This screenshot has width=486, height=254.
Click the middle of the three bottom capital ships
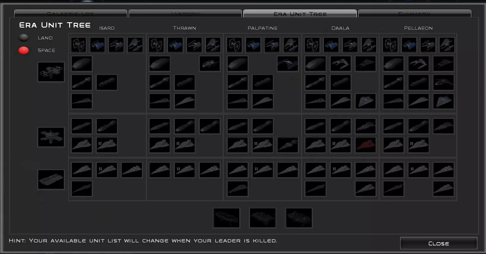(263, 218)
